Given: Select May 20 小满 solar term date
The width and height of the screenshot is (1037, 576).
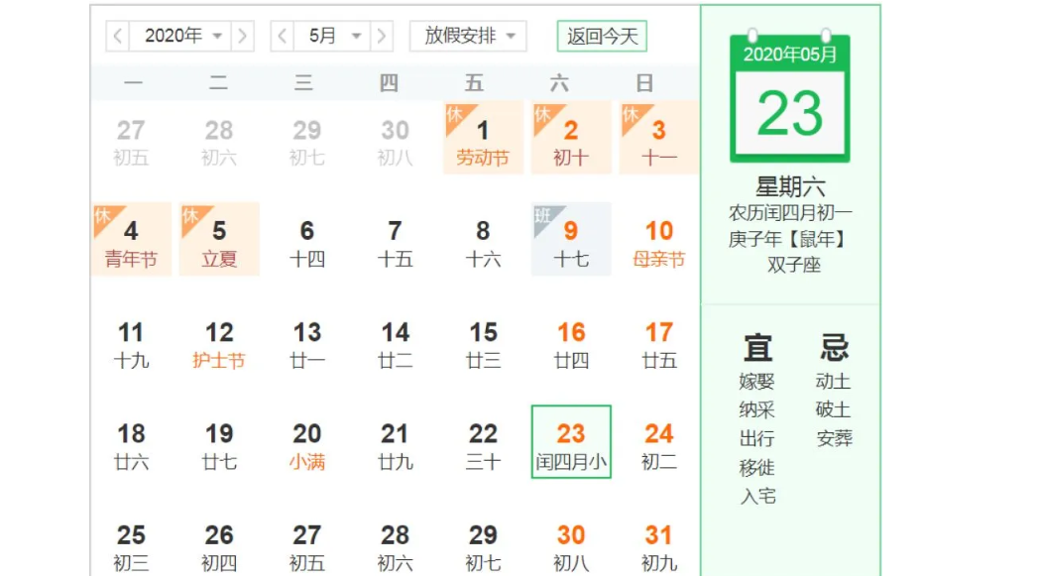Looking at the screenshot, I should [x=306, y=445].
